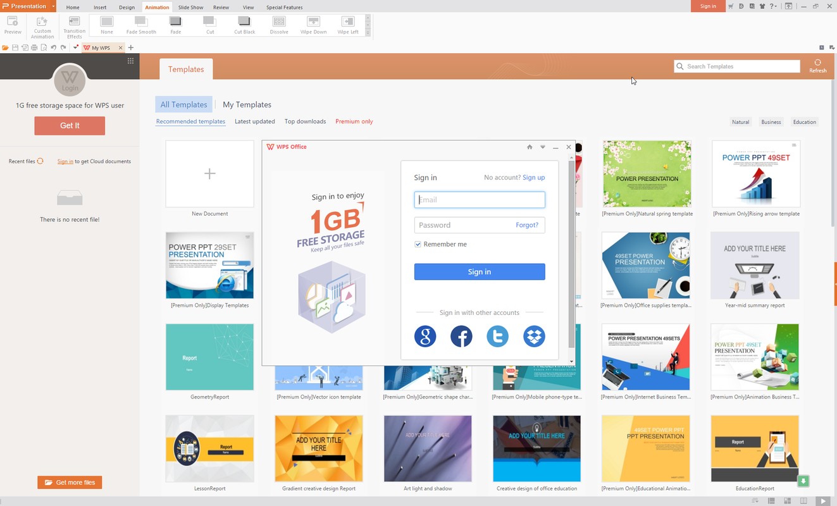Click the Forgot? password link
Image resolution: width=837 pixels, height=506 pixels.
pyautogui.click(x=527, y=225)
